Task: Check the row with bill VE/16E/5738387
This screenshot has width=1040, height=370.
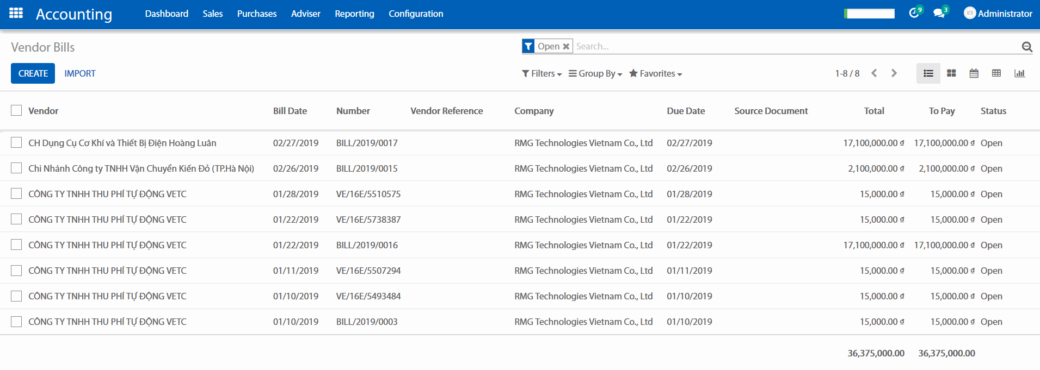Action: tap(16, 220)
